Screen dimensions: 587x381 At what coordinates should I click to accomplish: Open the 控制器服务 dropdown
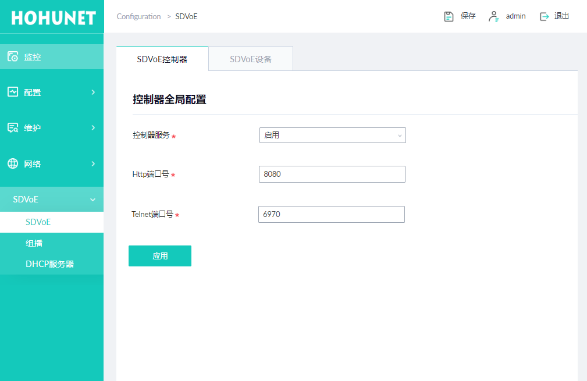coord(332,135)
